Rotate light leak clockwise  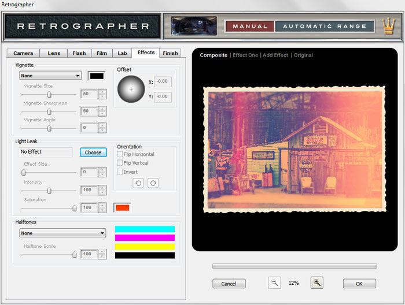(153, 183)
